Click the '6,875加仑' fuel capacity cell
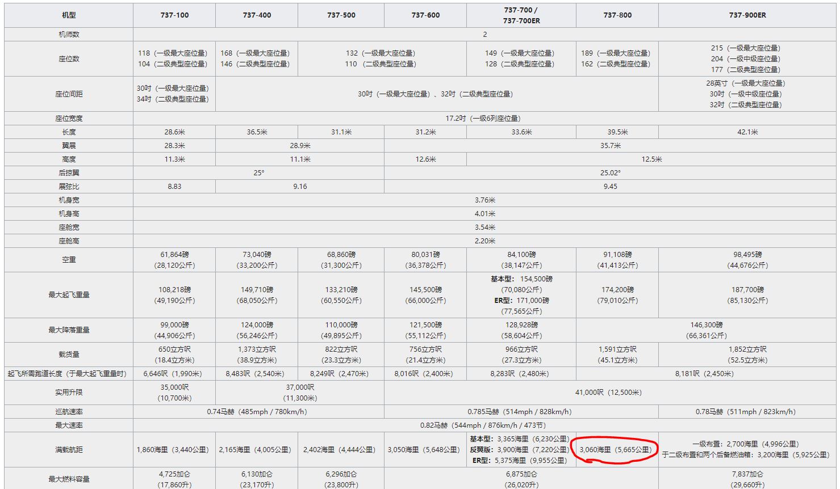 [521, 479]
